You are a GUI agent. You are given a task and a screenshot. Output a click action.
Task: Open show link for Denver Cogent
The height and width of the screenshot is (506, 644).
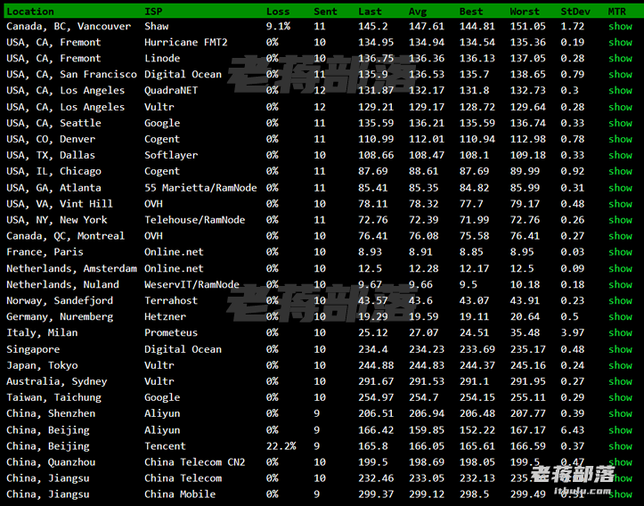tap(620, 139)
